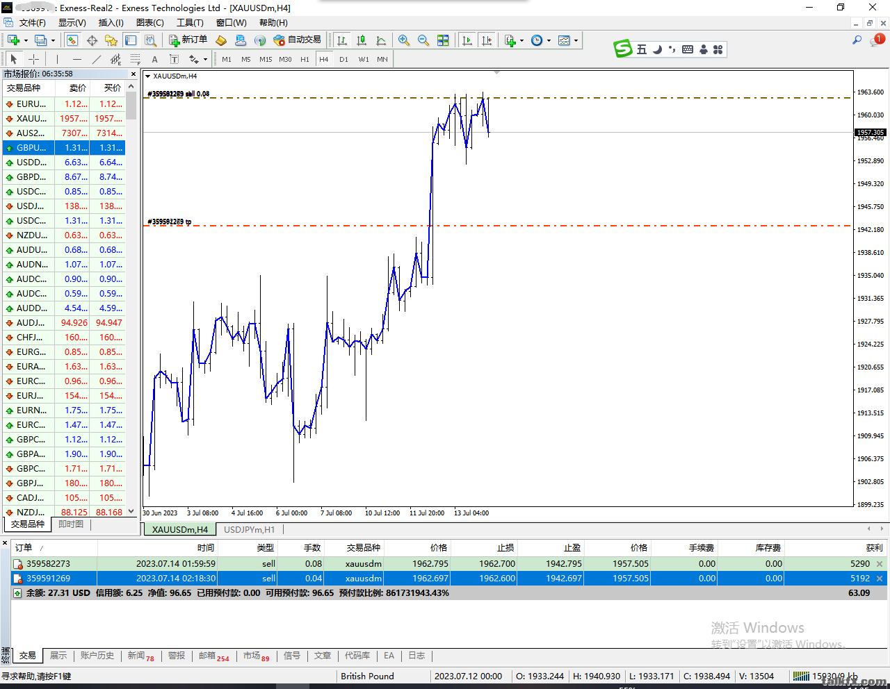
Task: Zoom out on the chart
Action: point(423,40)
